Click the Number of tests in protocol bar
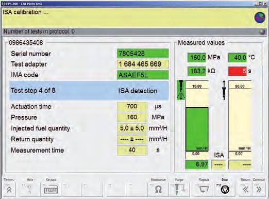Image resolution: width=269 pixels, height=199 pixels. coord(134,32)
